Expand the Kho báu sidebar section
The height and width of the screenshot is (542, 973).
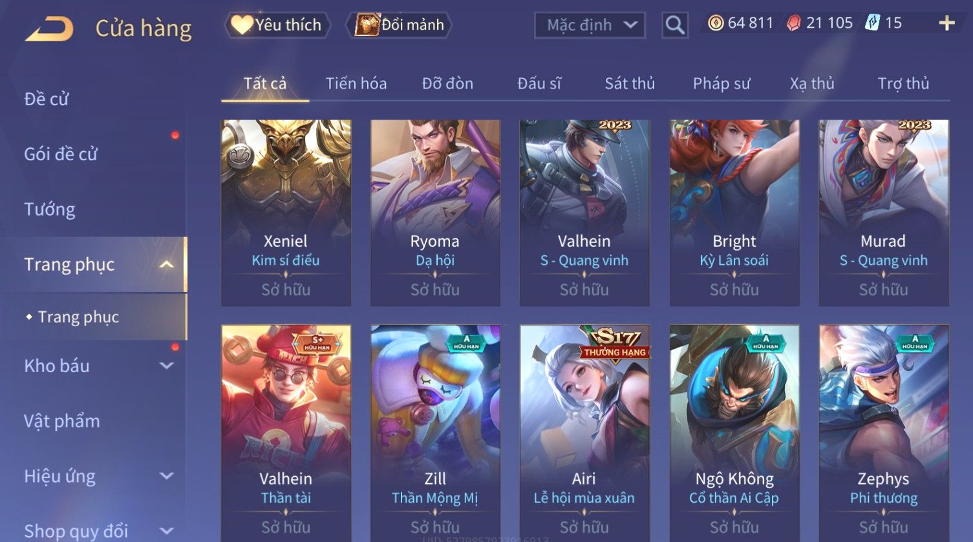tap(166, 366)
